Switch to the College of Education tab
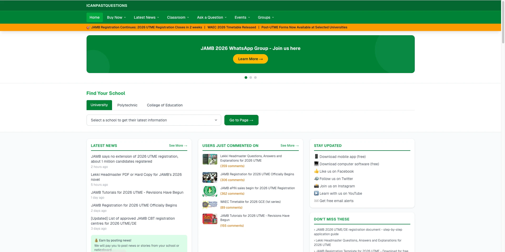The image size is (505, 252). tap(165, 105)
